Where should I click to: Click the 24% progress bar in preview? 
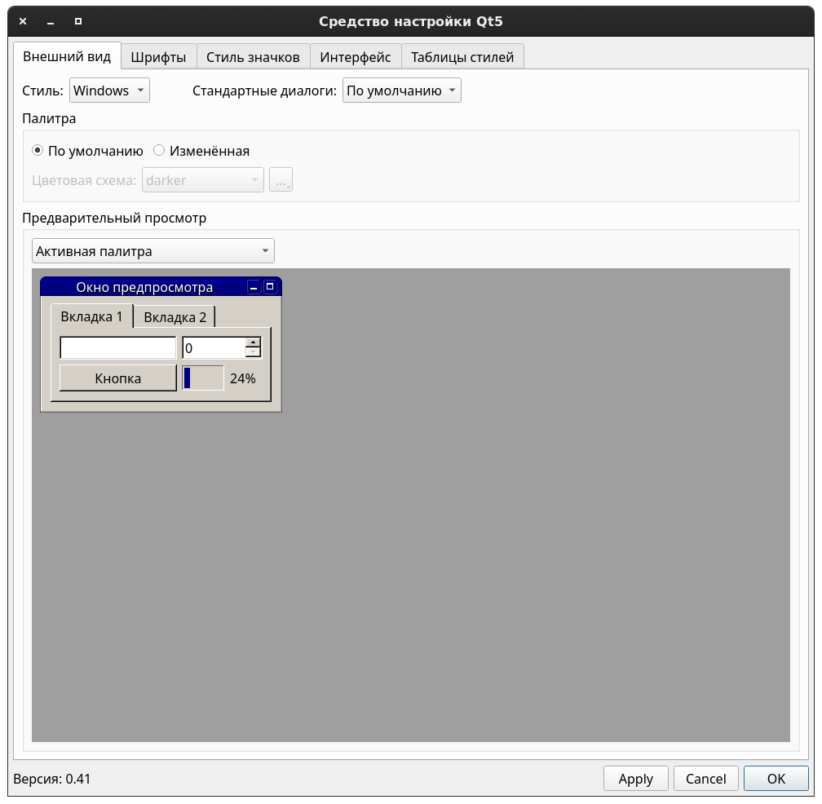203,378
